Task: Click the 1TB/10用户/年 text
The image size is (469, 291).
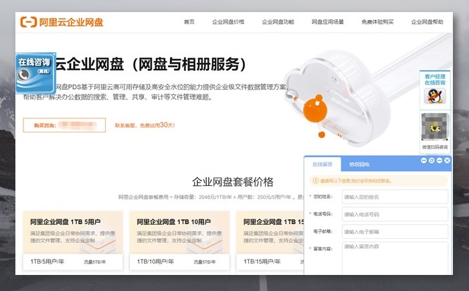Action: [x=155, y=262]
